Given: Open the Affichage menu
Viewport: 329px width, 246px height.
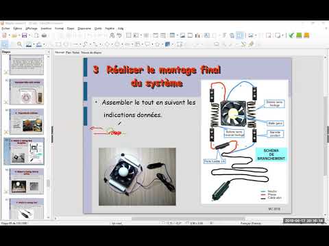Looking at the screenshot, I should [32, 29].
